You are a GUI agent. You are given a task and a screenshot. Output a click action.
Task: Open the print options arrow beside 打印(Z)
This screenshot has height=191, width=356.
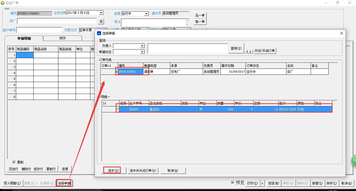point(262,183)
